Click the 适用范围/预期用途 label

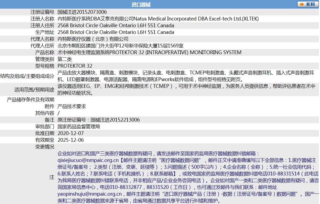34,89
